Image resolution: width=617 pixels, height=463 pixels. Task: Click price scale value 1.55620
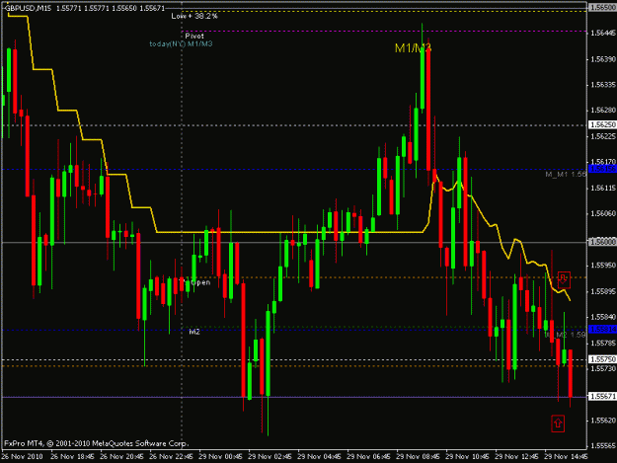click(603, 421)
